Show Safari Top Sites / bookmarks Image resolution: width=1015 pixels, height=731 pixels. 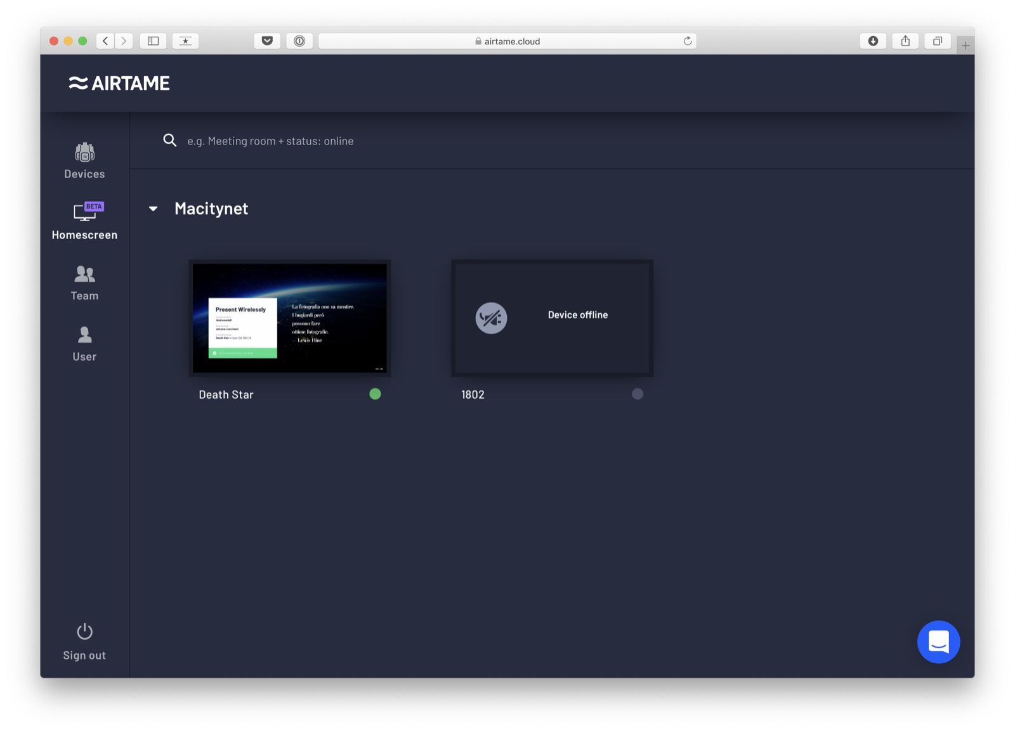coord(185,41)
